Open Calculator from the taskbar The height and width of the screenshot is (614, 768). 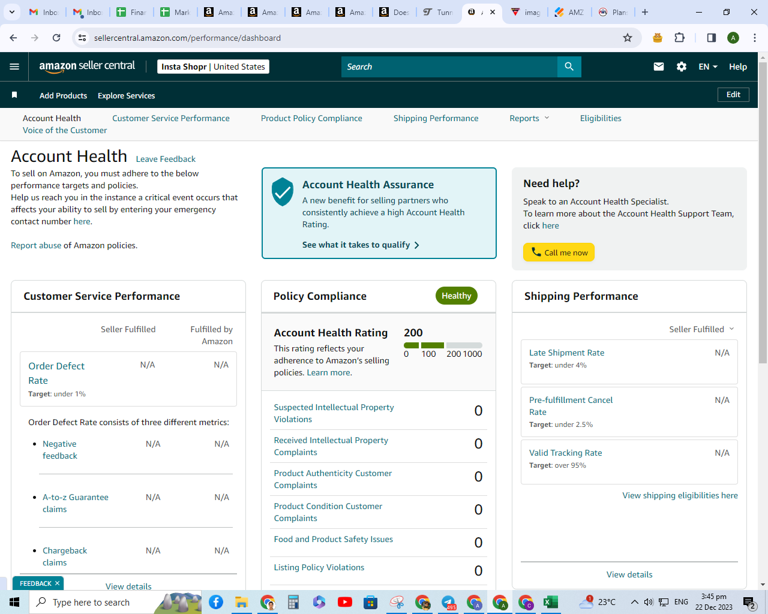pos(293,602)
